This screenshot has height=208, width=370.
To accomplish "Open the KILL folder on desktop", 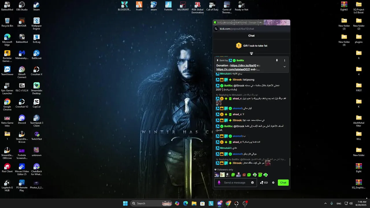I will pos(359,136).
